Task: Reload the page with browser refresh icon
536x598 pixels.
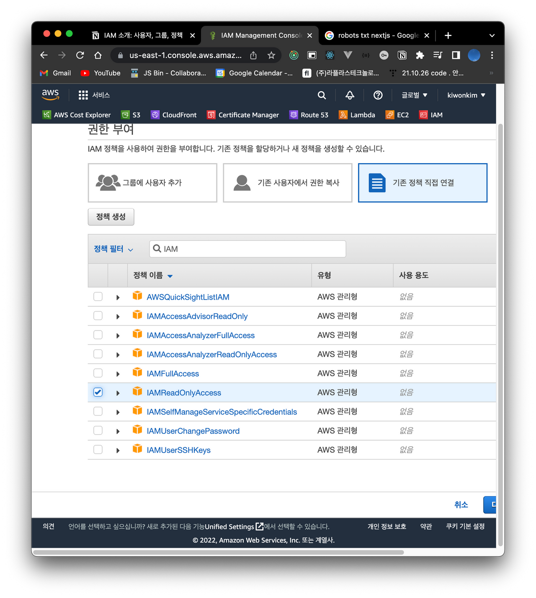Action: click(80, 55)
